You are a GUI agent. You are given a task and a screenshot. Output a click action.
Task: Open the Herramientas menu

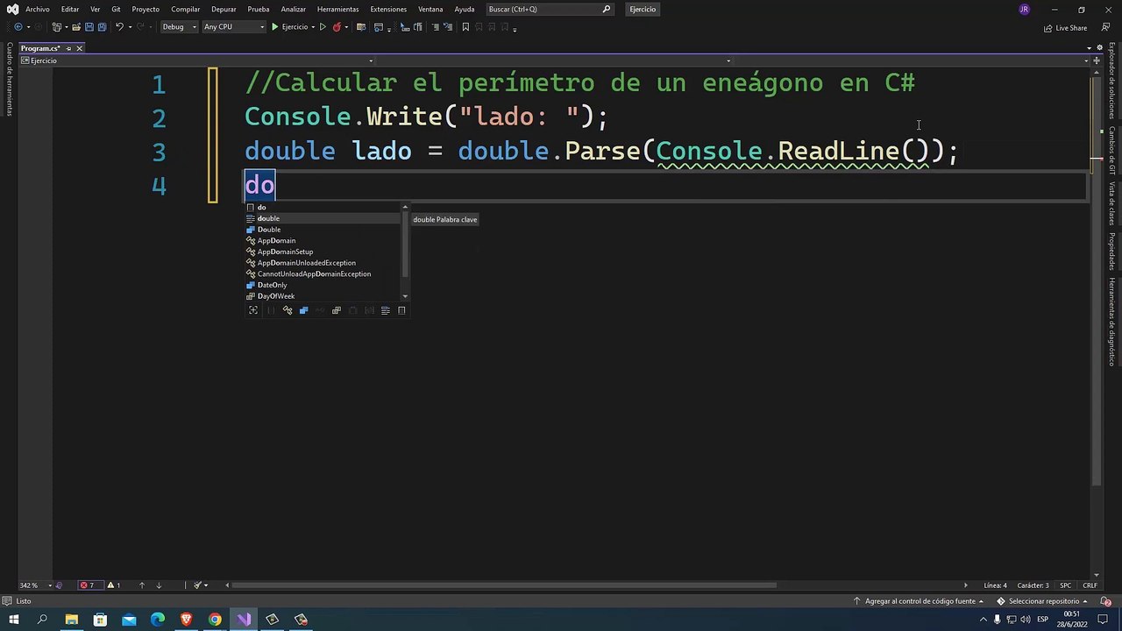(x=338, y=9)
